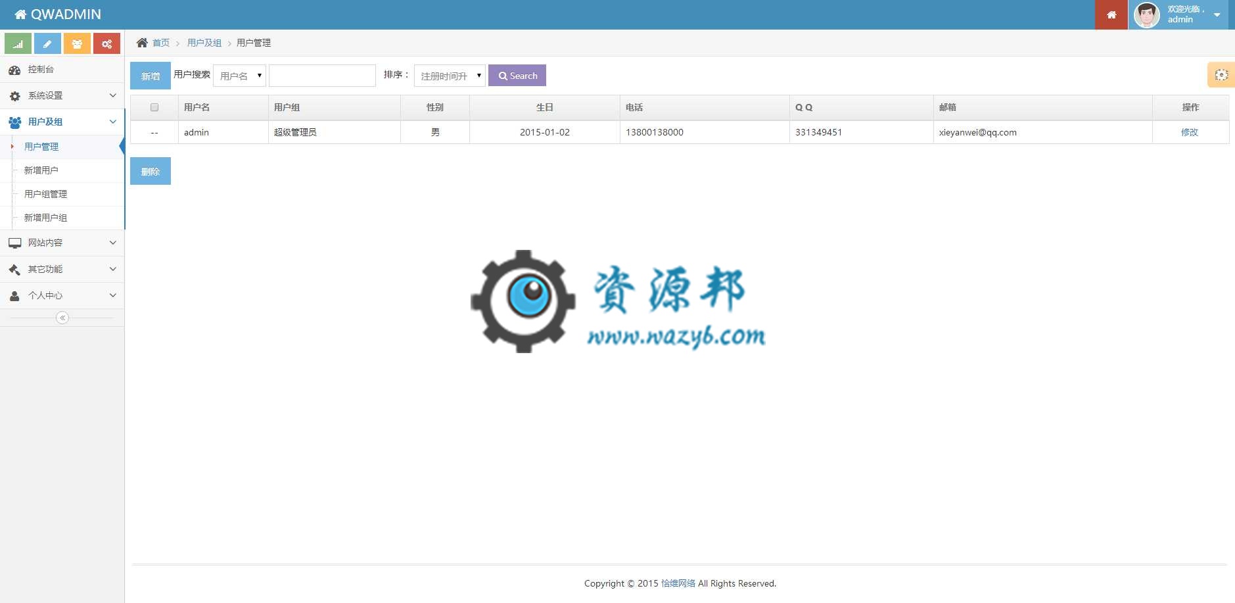The image size is (1235, 603).
Task: Click the orange users shortcut button
Action: [x=77, y=44]
